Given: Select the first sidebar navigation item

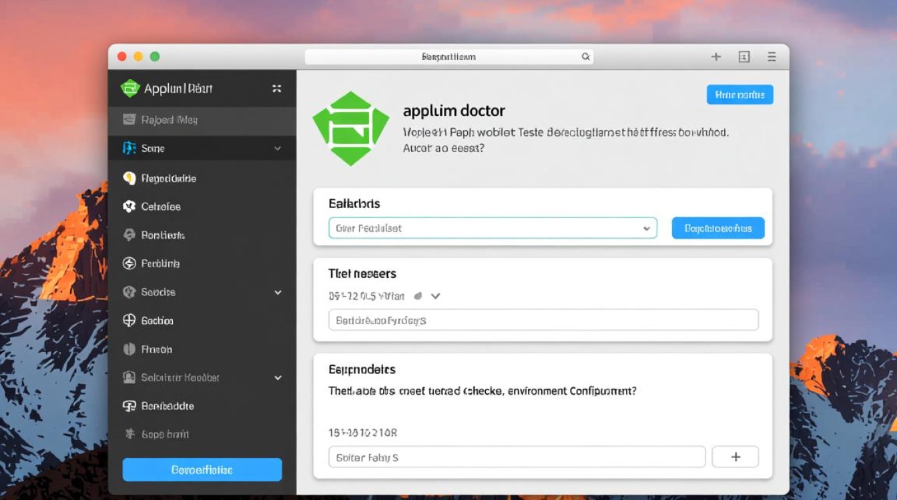Looking at the screenshot, I should (187, 120).
